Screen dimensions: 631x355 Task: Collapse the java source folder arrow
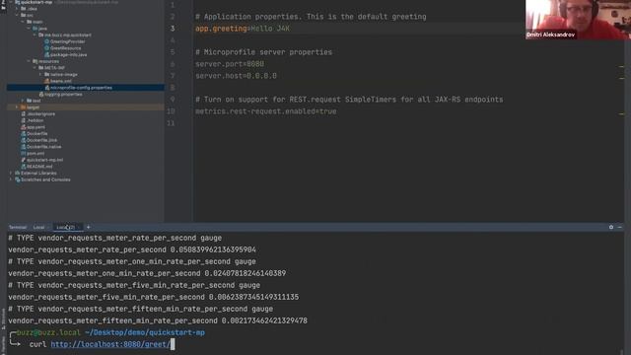[29, 29]
